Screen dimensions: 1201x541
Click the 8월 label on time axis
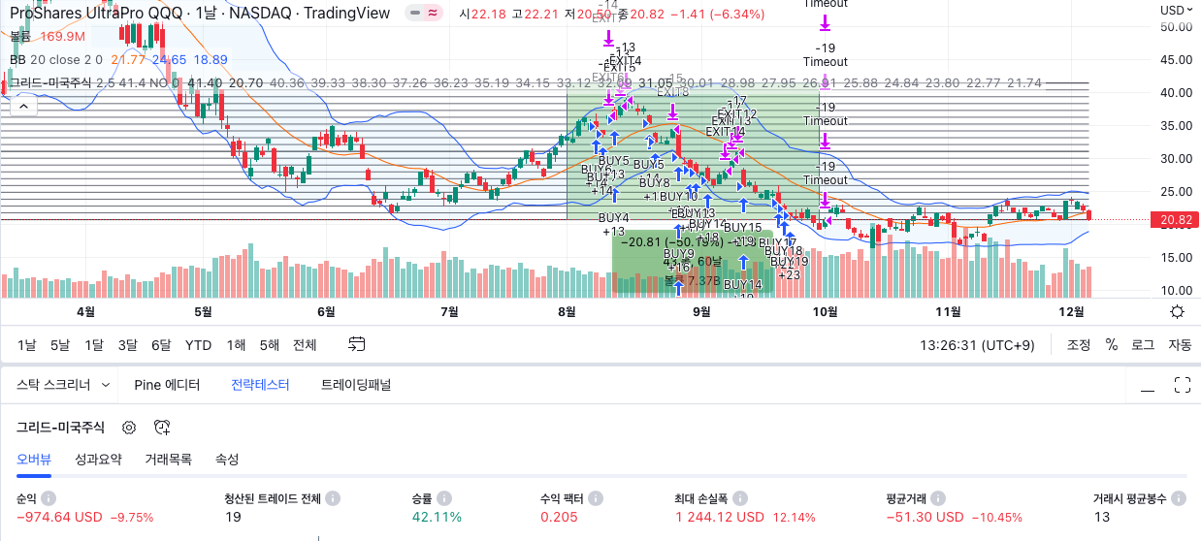(x=568, y=311)
